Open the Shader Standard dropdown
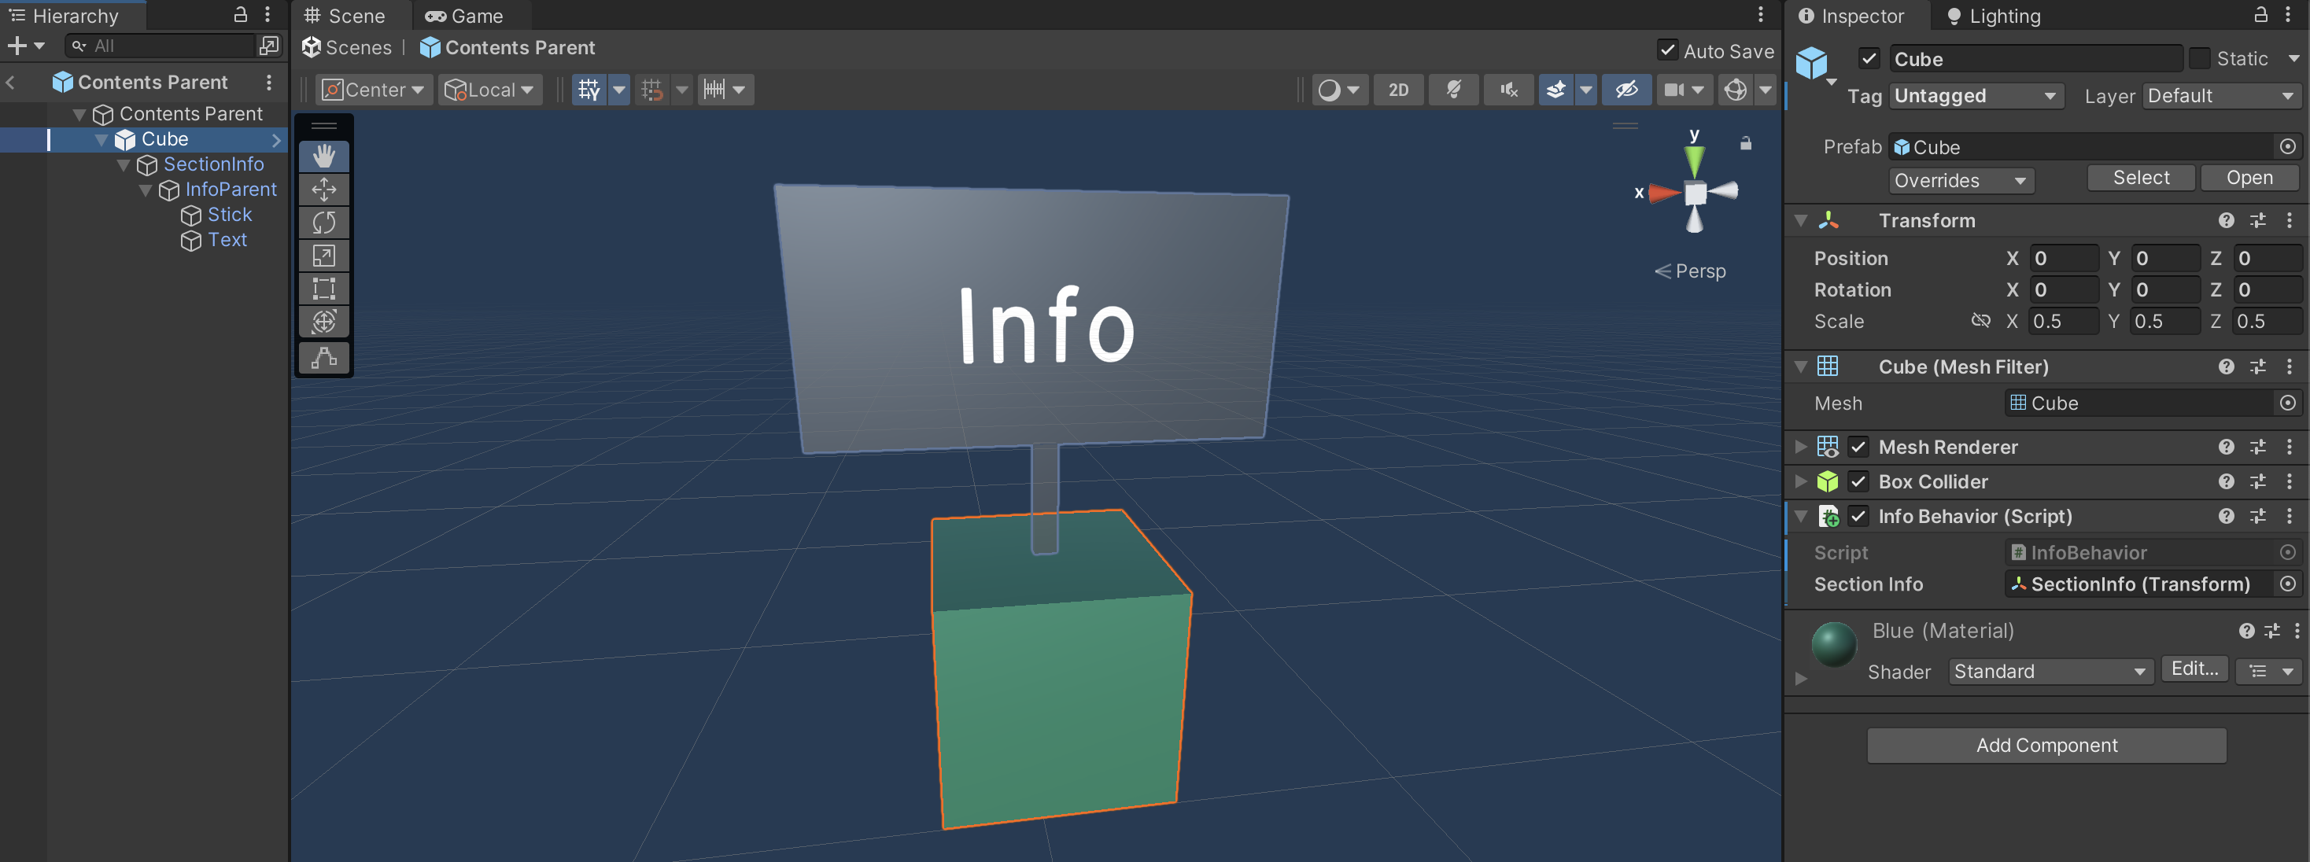This screenshot has width=2310, height=862. coord(2049,671)
